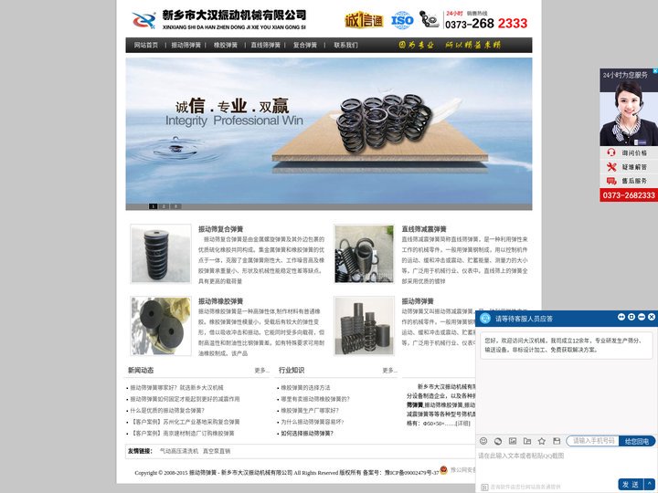Minimize the customer service chat window
The width and height of the screenshot is (658, 493).
tap(642, 317)
